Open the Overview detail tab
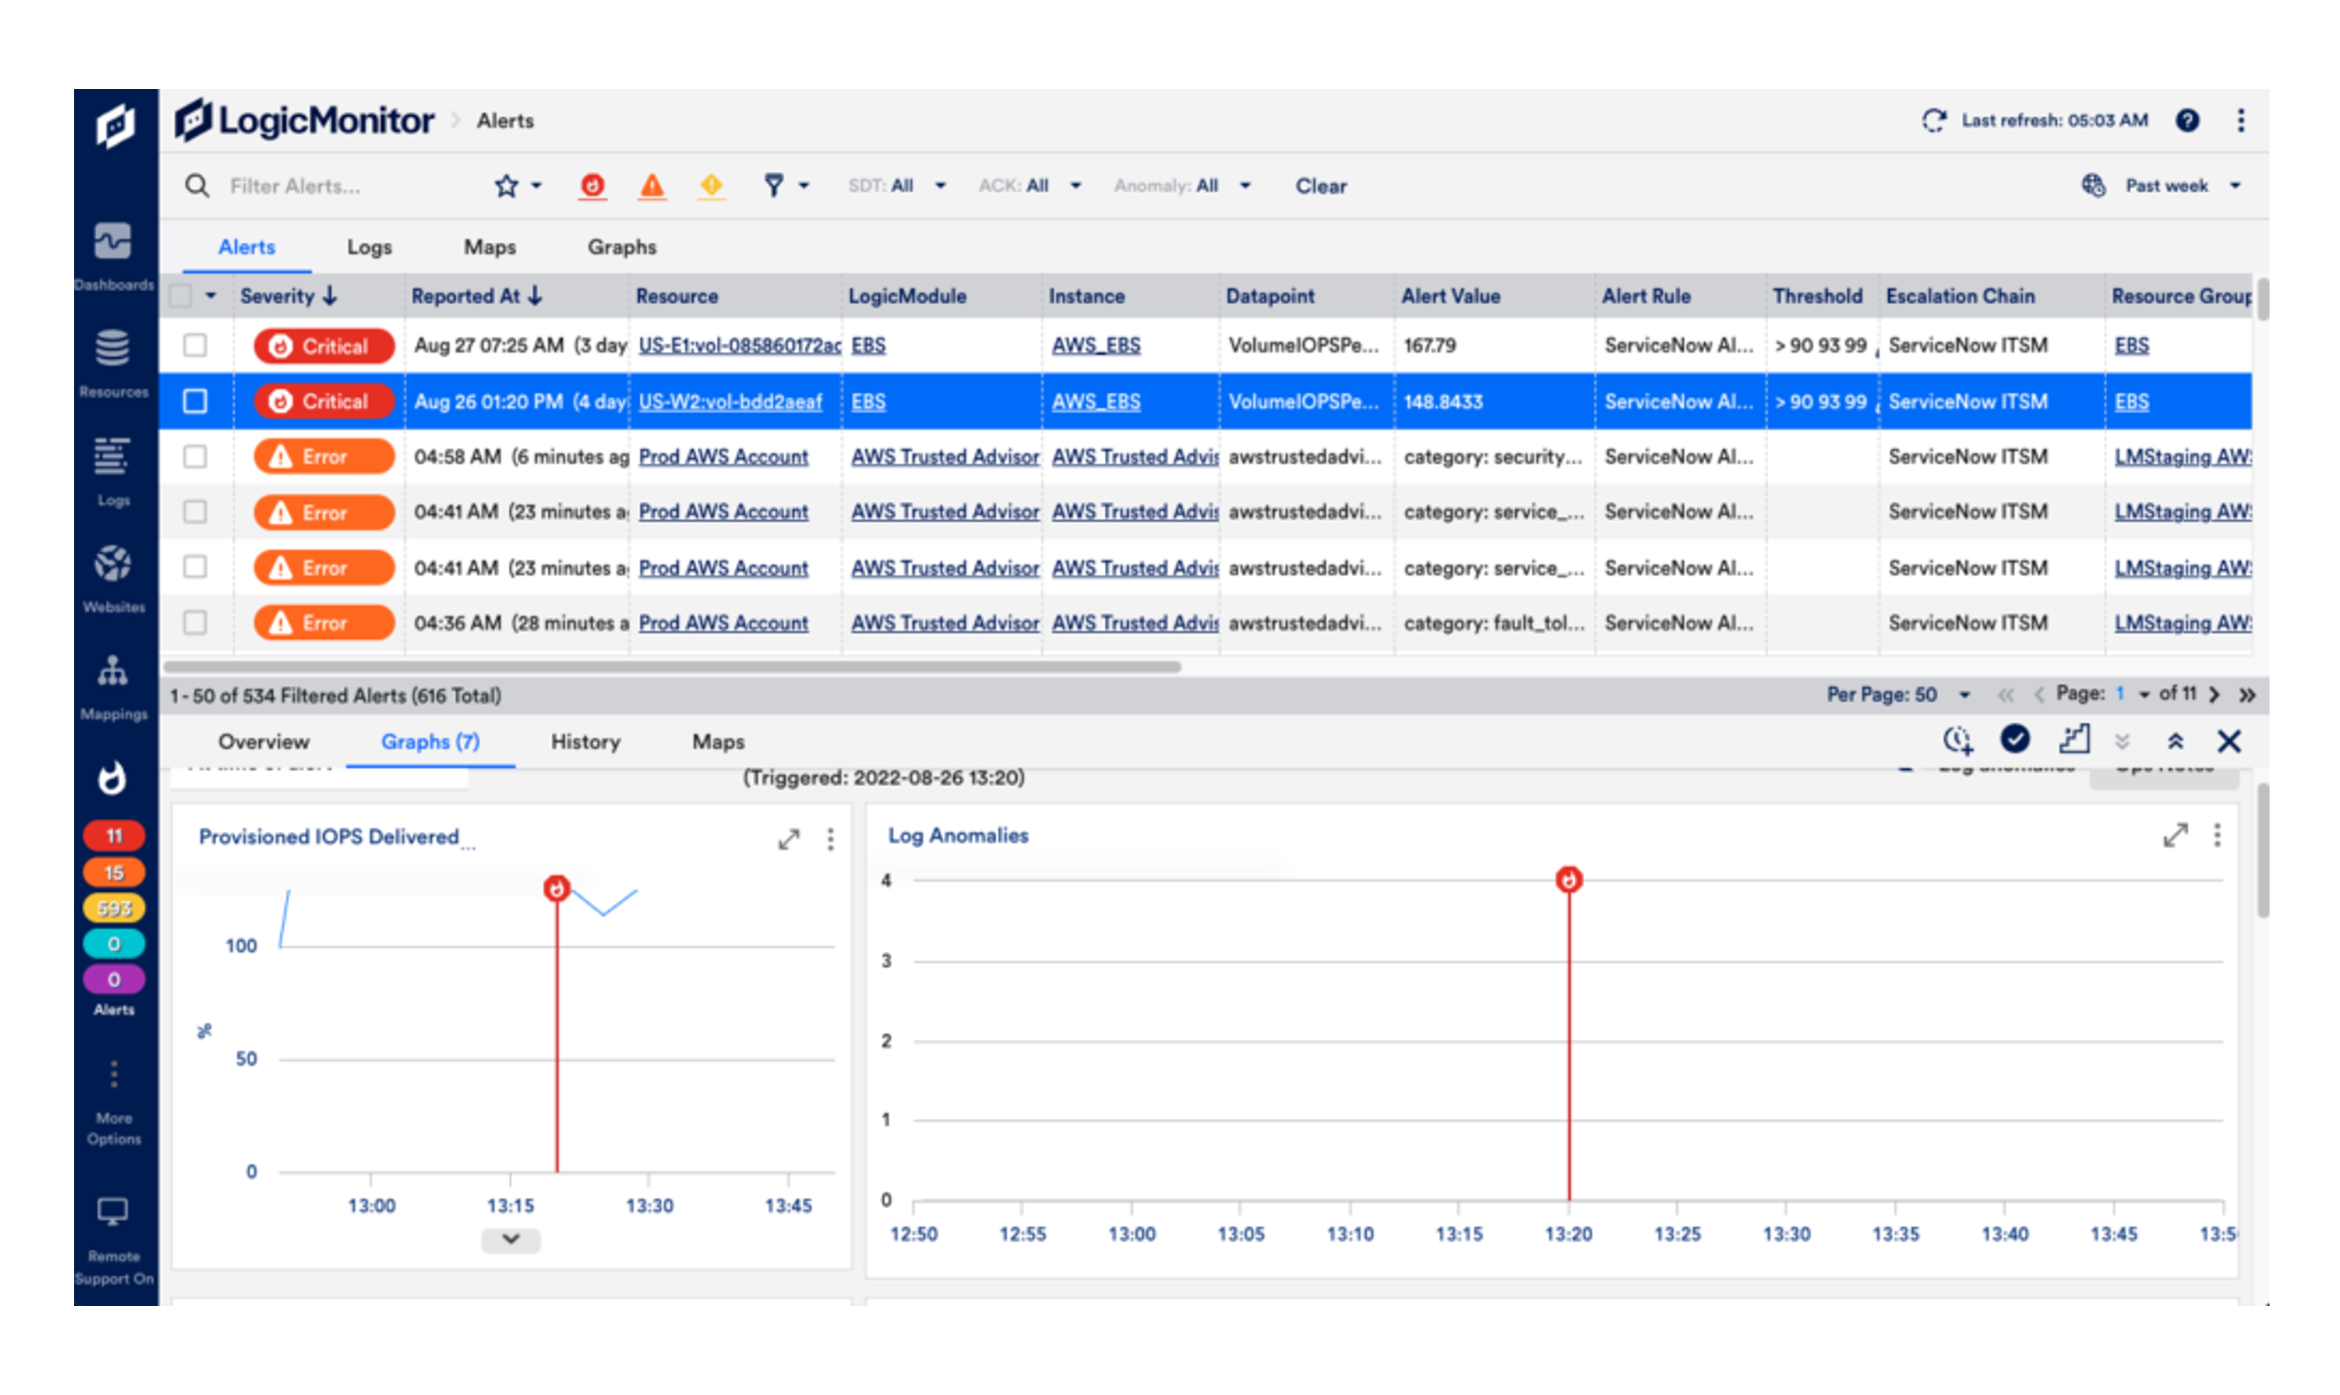This screenshot has width=2340, height=1395. pos(263,742)
